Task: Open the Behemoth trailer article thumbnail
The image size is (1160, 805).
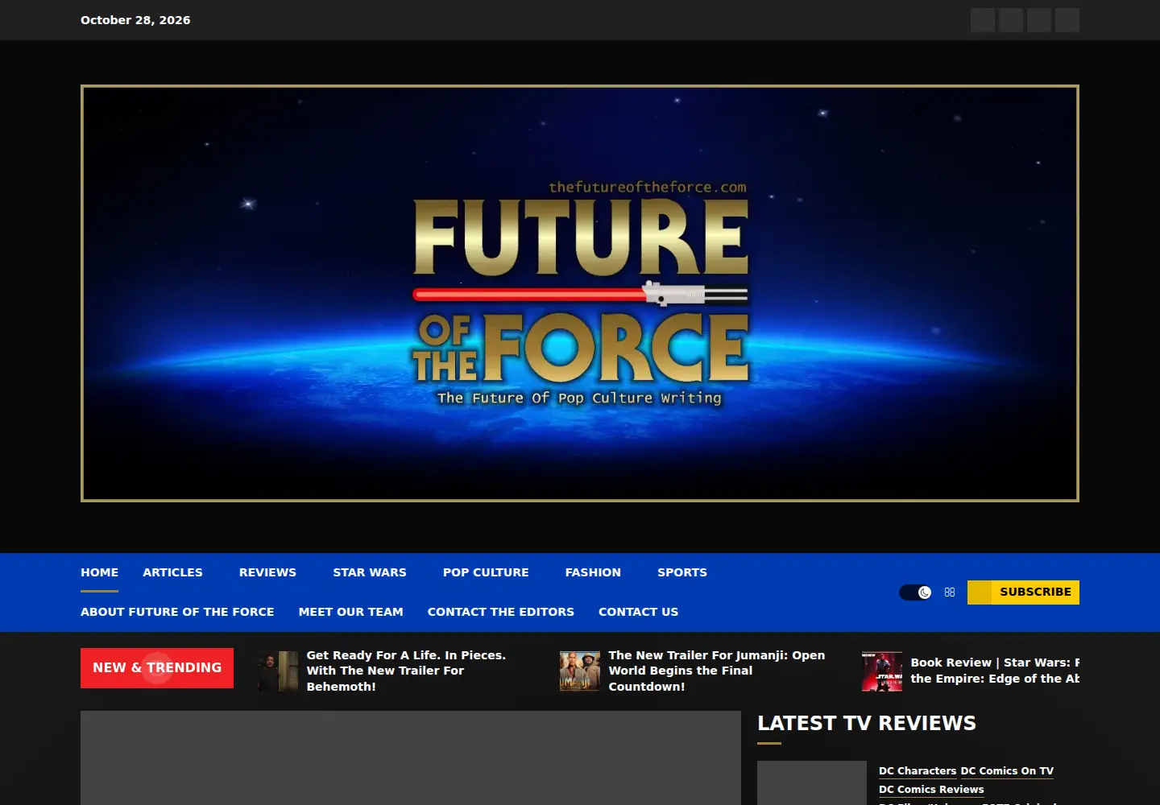Action: 278,671
